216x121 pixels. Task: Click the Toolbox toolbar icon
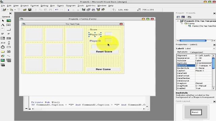(x=103, y=10)
